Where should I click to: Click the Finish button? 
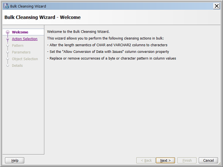(187, 160)
